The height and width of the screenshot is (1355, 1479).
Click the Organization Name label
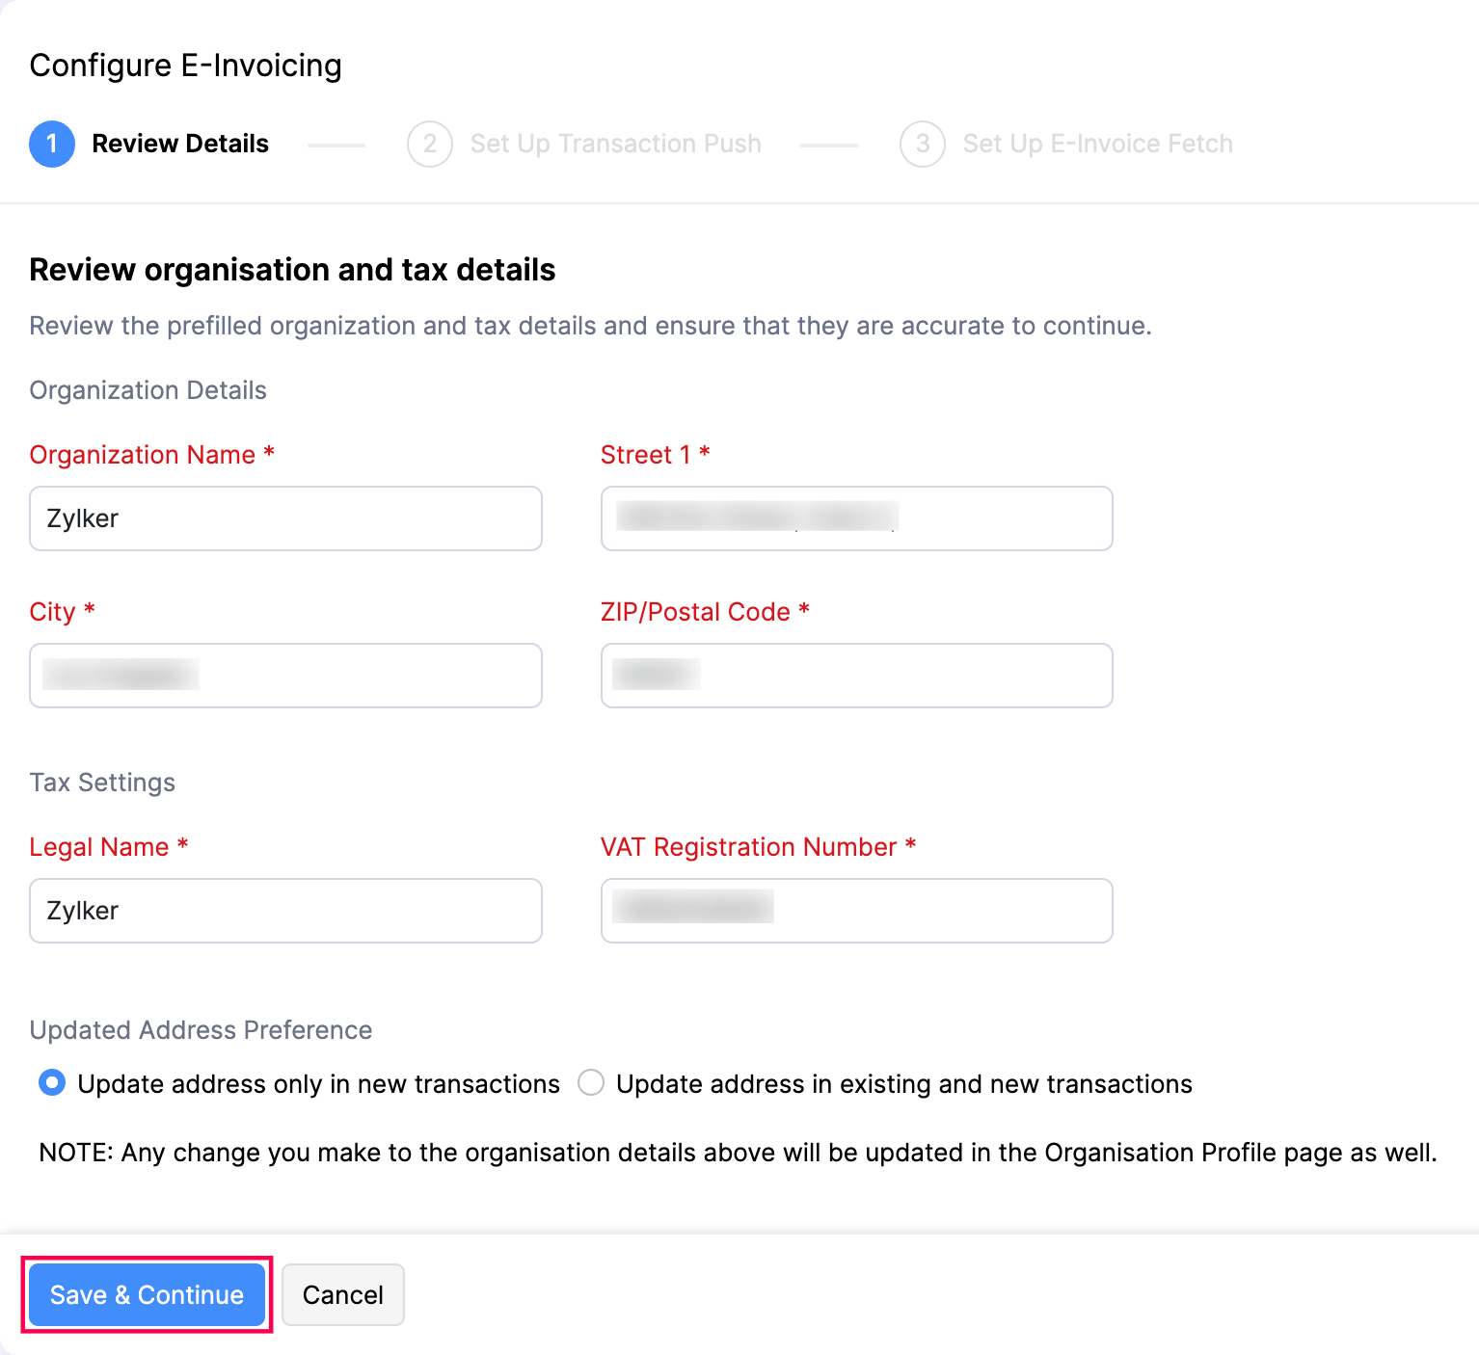click(x=143, y=455)
